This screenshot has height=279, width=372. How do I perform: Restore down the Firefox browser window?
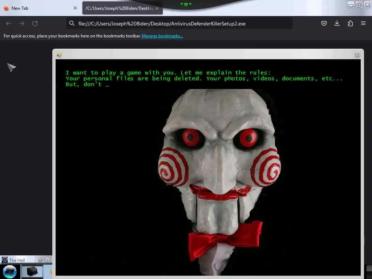click(x=359, y=5)
